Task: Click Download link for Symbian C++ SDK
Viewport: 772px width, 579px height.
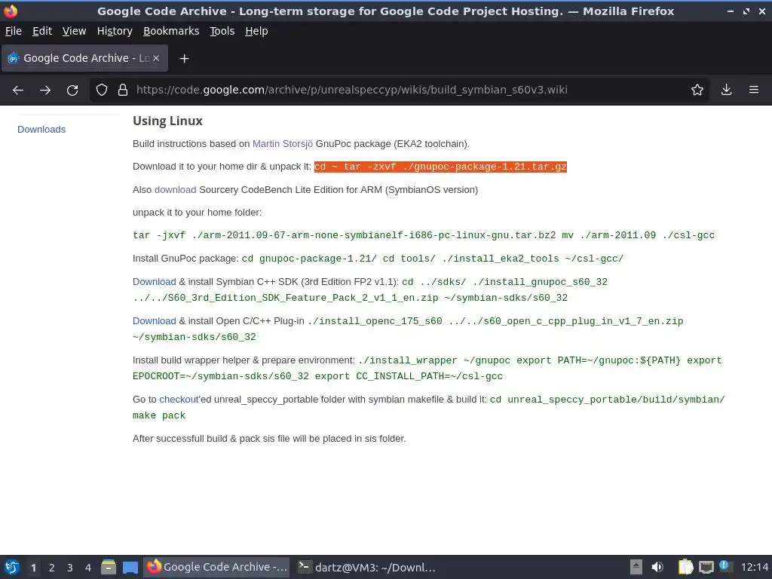Action: [x=154, y=282]
